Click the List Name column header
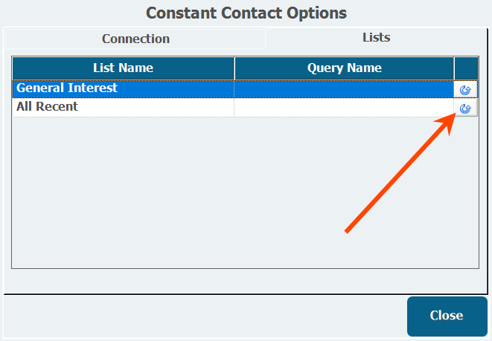This screenshot has height=341, width=492. (x=123, y=68)
